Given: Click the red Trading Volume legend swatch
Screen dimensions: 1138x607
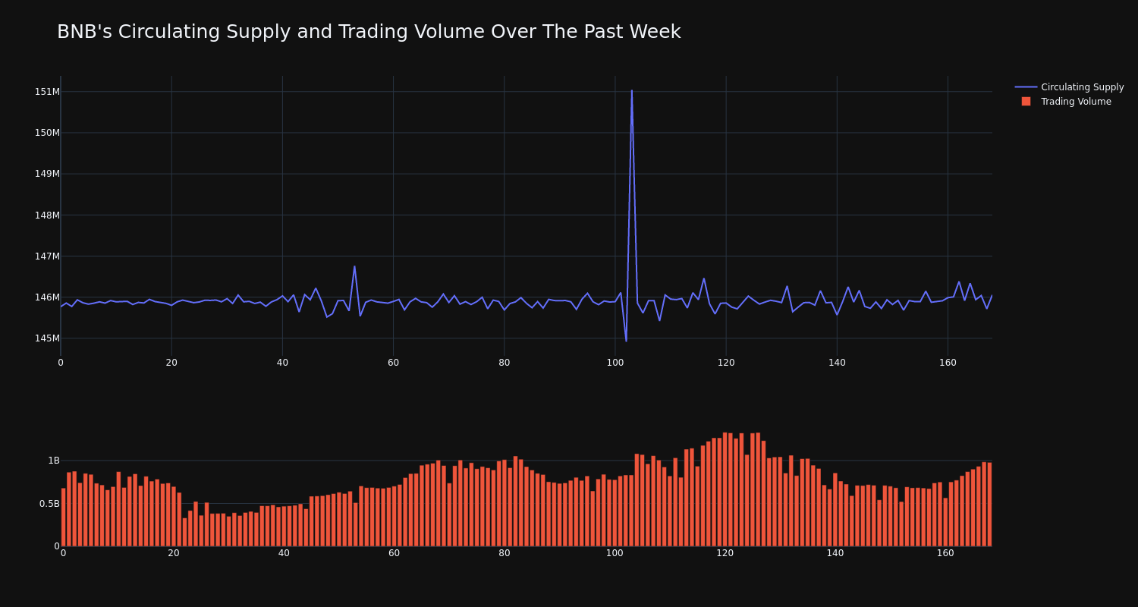Looking at the screenshot, I should point(1026,102).
